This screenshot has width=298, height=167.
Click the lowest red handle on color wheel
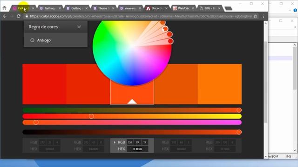tap(170, 41)
